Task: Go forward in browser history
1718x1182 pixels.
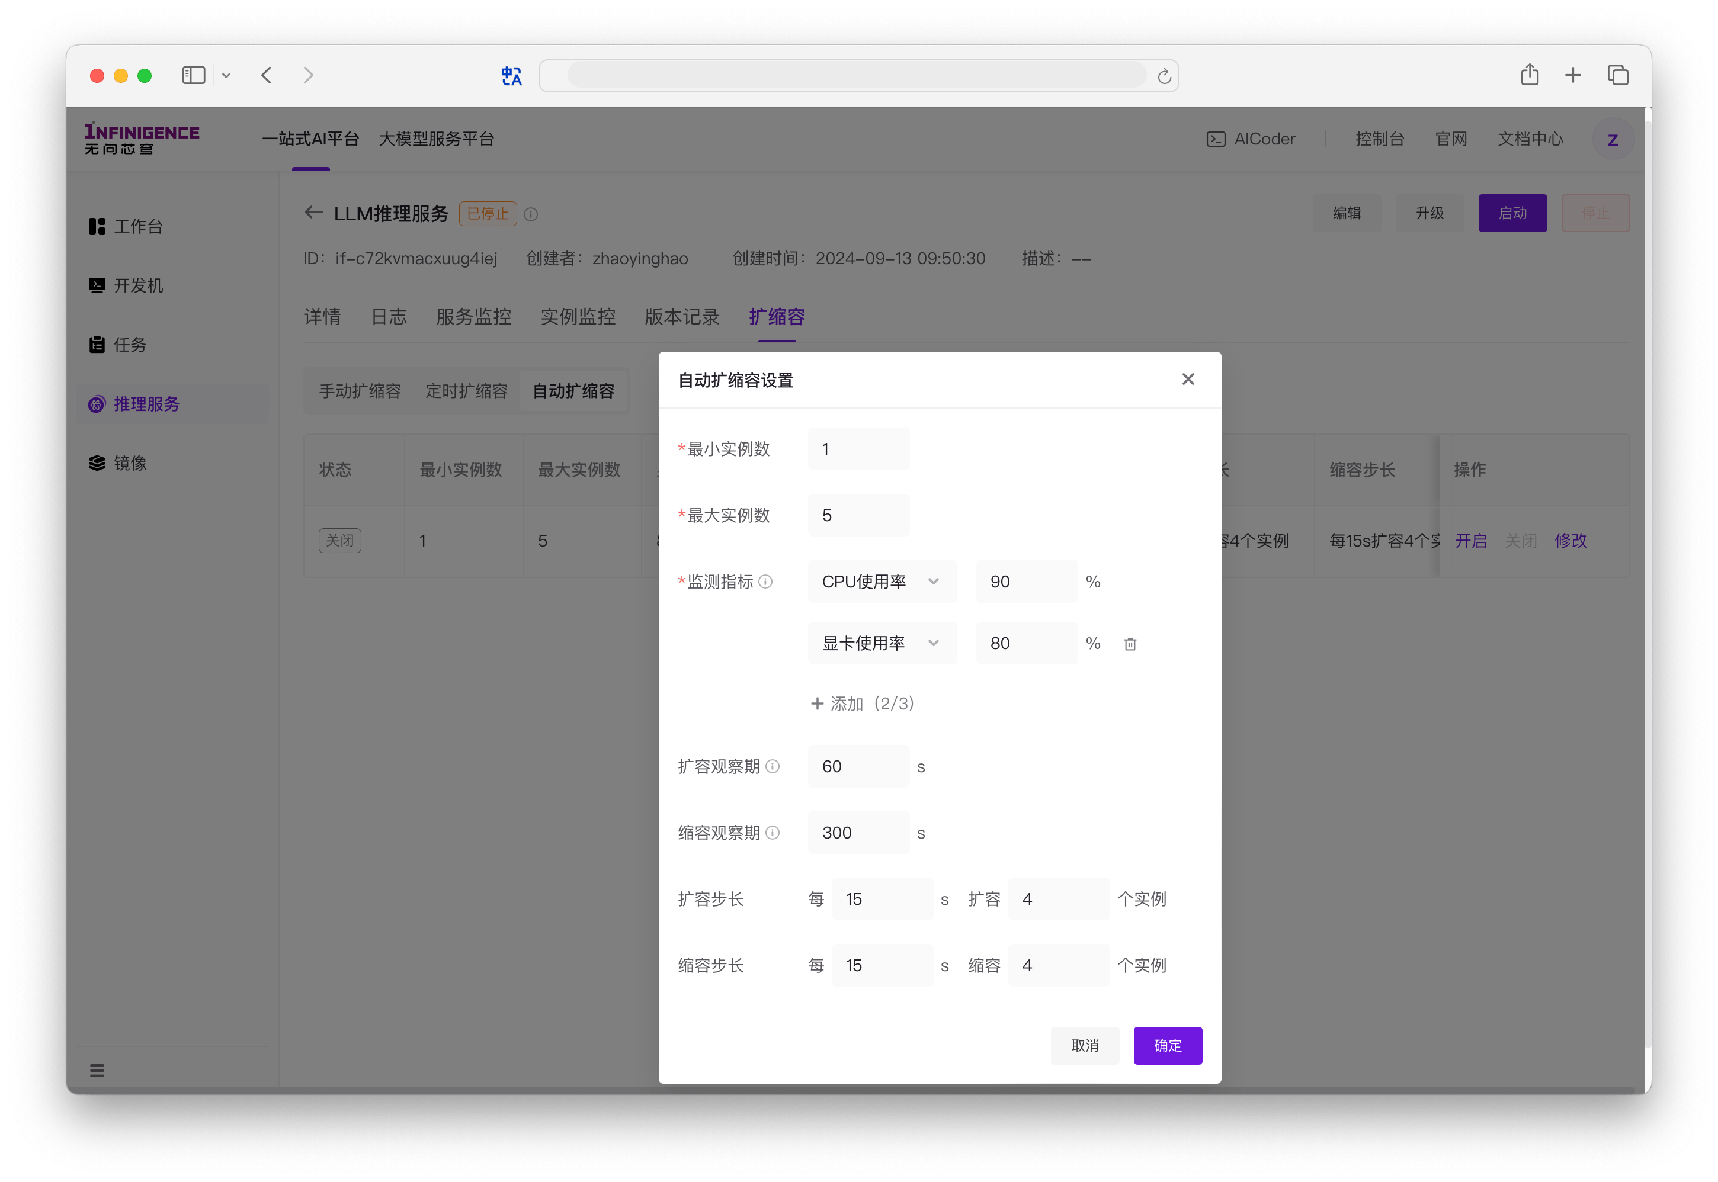Action: (308, 75)
